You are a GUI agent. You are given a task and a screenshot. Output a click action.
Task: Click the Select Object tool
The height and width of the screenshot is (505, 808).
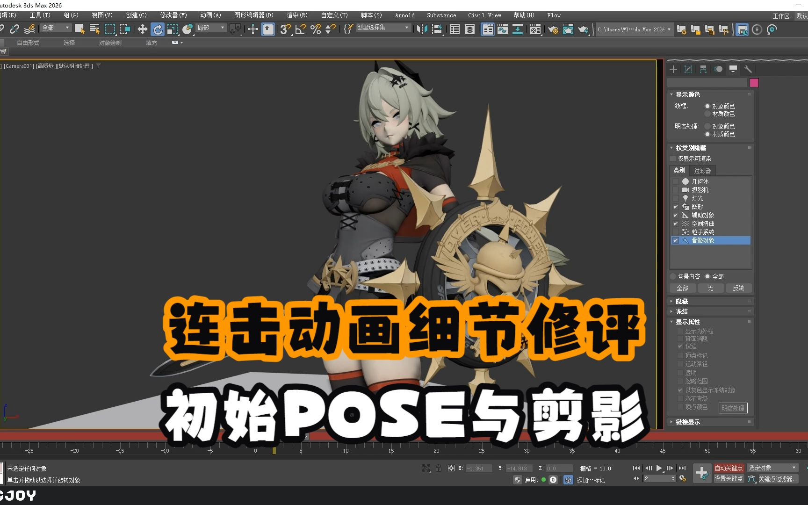coord(79,29)
